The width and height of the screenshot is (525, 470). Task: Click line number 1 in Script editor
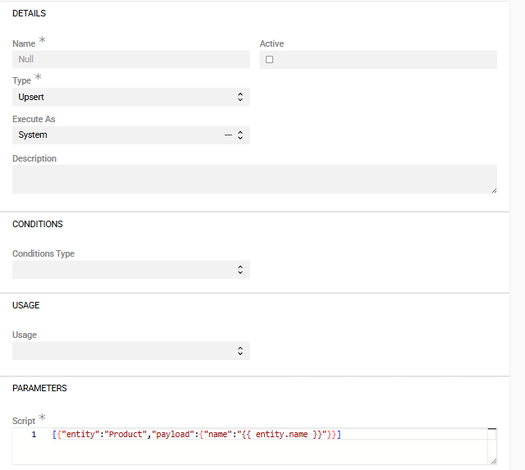(x=34, y=434)
